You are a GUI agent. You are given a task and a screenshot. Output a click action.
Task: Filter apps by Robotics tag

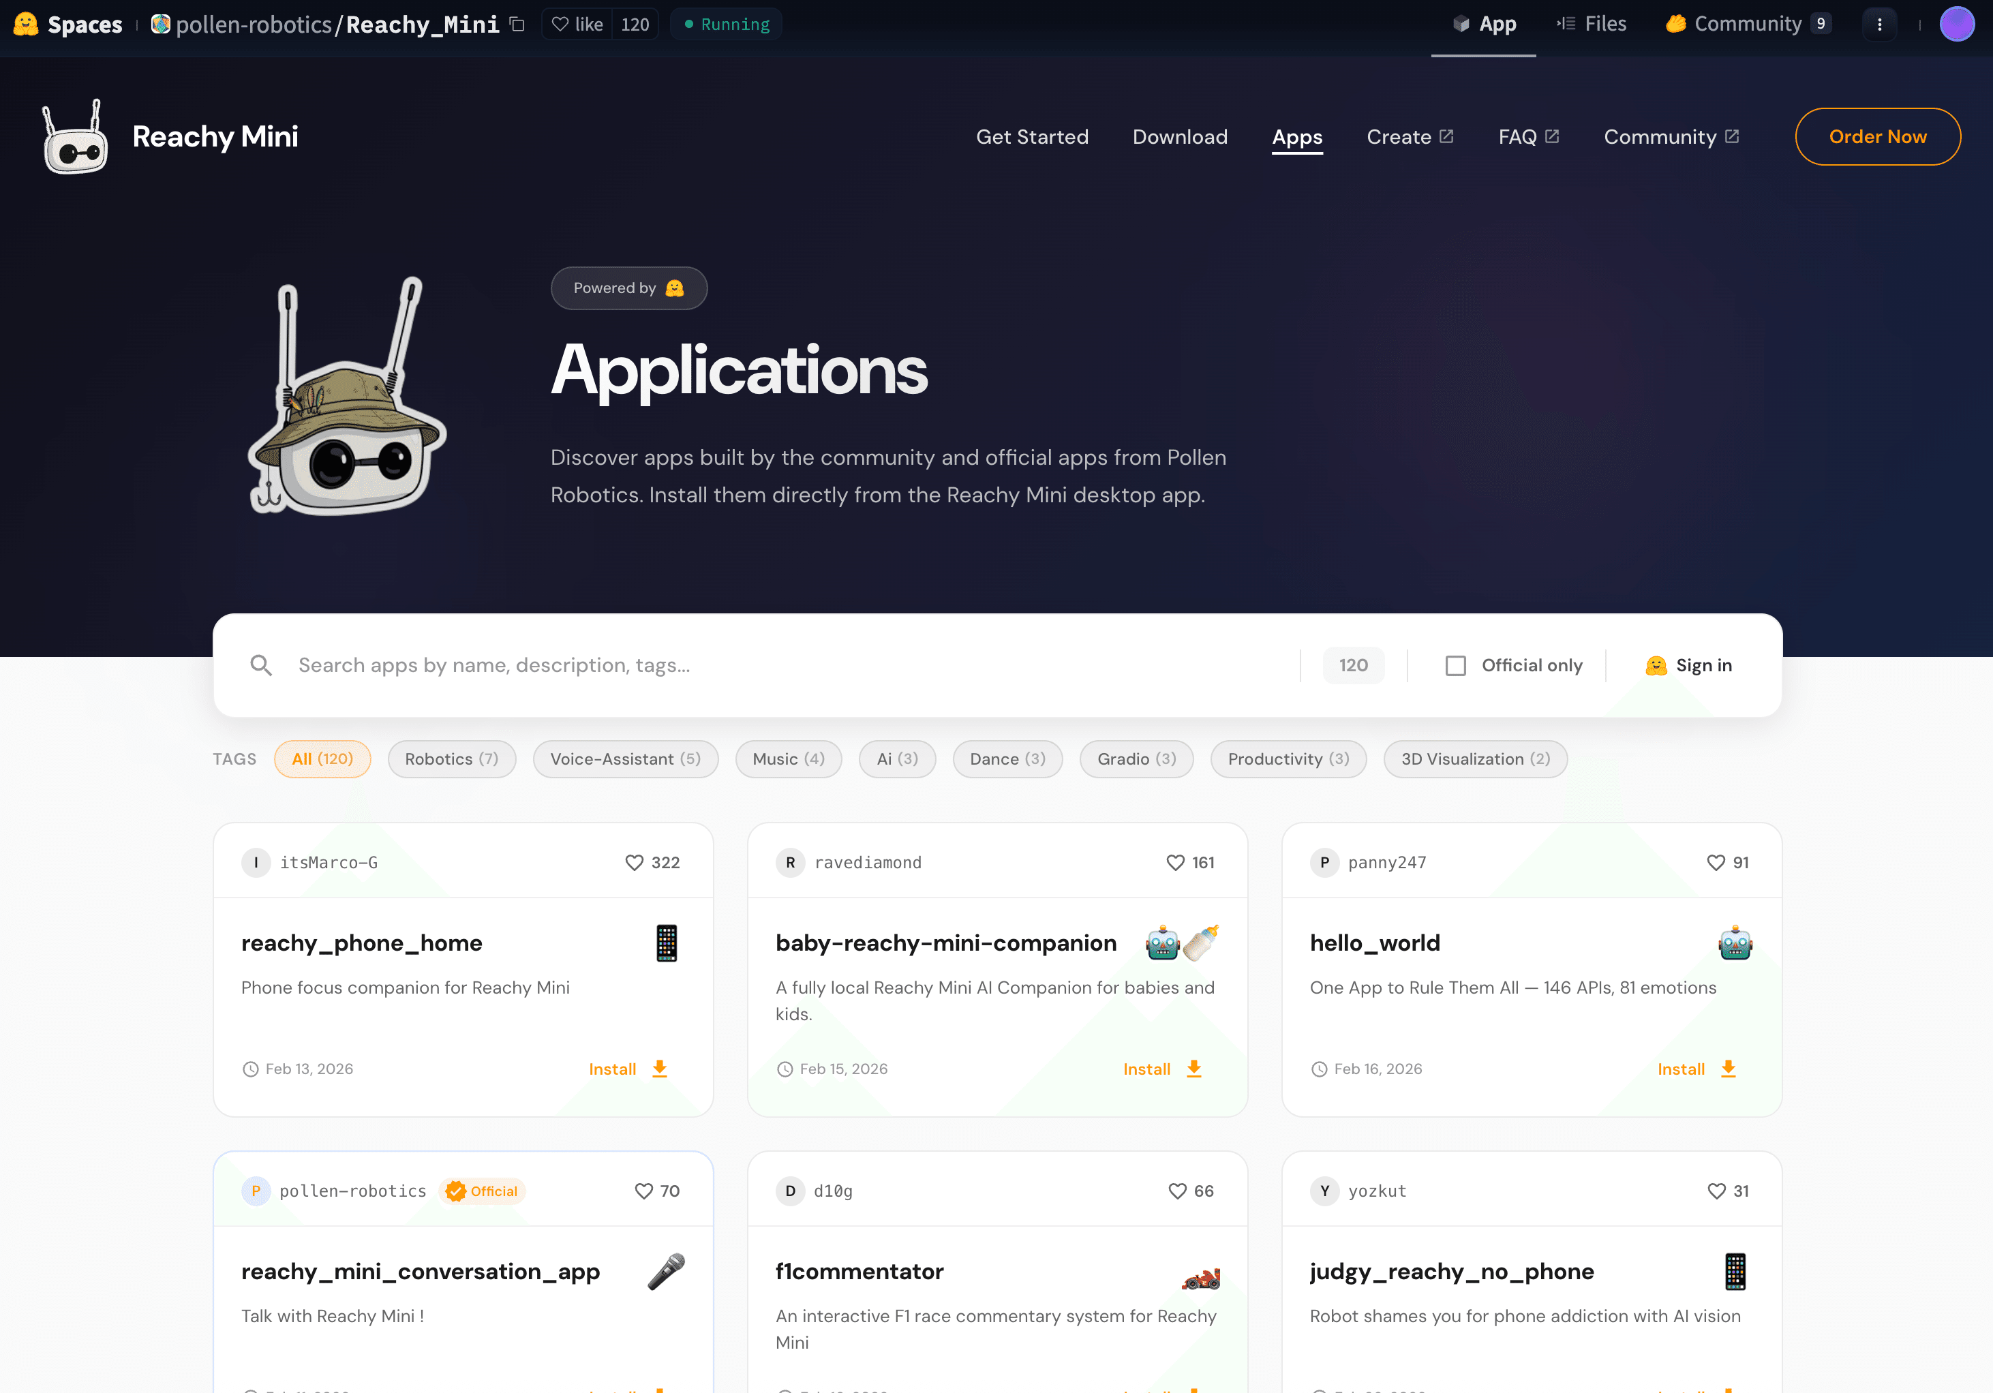pyautogui.click(x=451, y=759)
